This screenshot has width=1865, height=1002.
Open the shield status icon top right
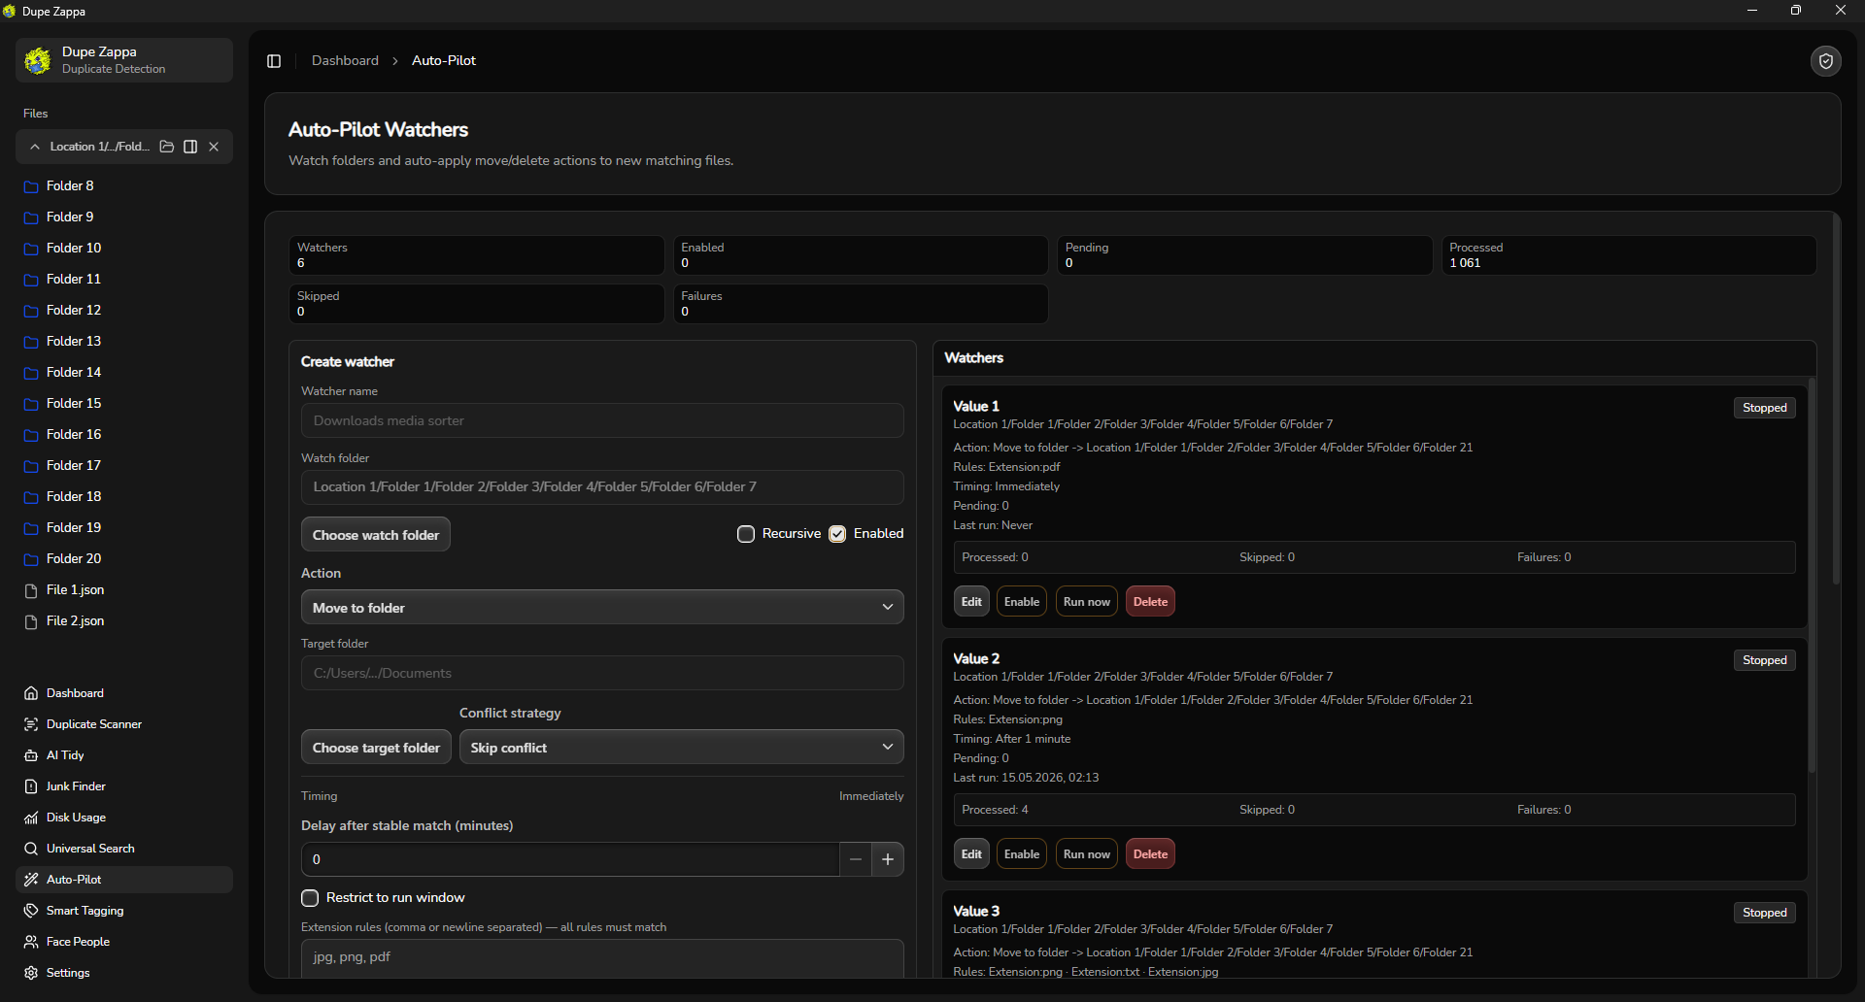pyautogui.click(x=1826, y=61)
